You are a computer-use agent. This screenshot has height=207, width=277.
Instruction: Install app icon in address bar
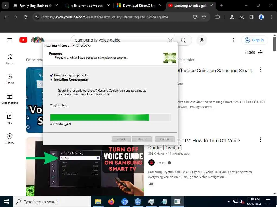point(195,17)
